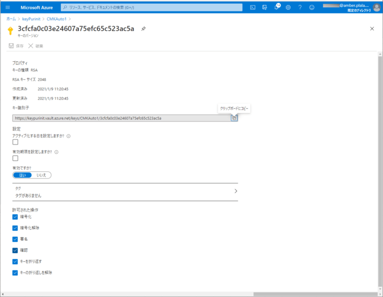The image size is (383, 297).
Task: Click the yellow key icon beside the title
Action: click(x=10, y=31)
